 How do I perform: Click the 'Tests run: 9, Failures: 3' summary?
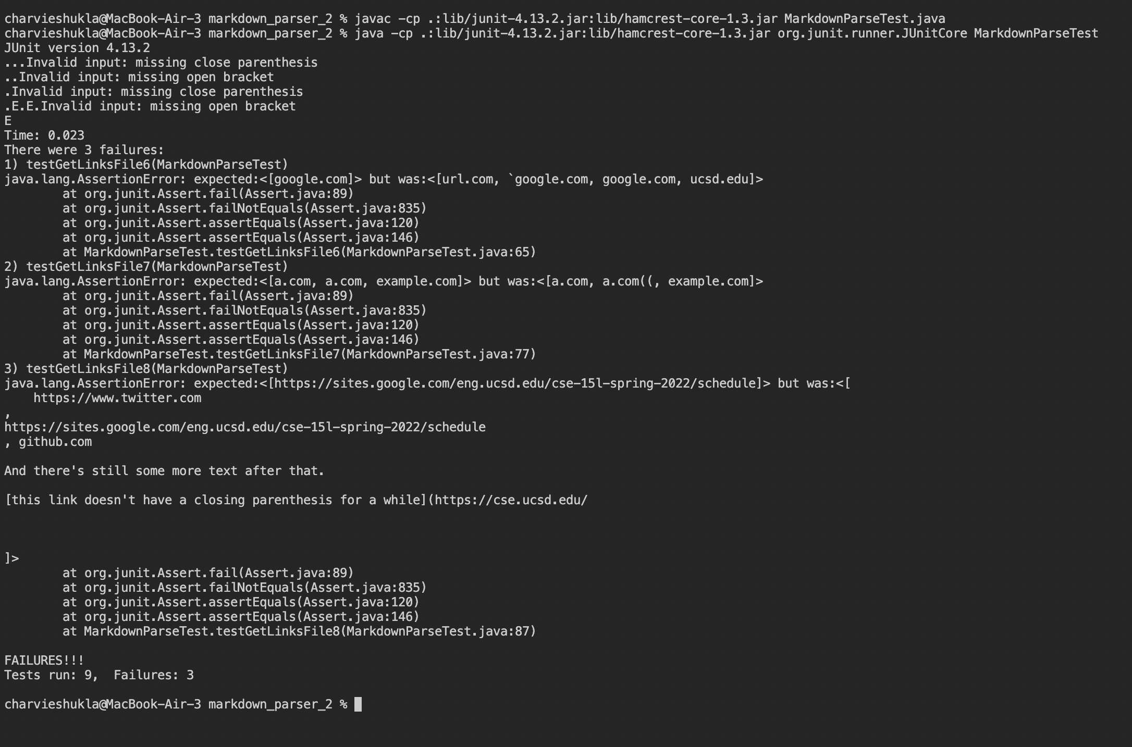point(99,676)
